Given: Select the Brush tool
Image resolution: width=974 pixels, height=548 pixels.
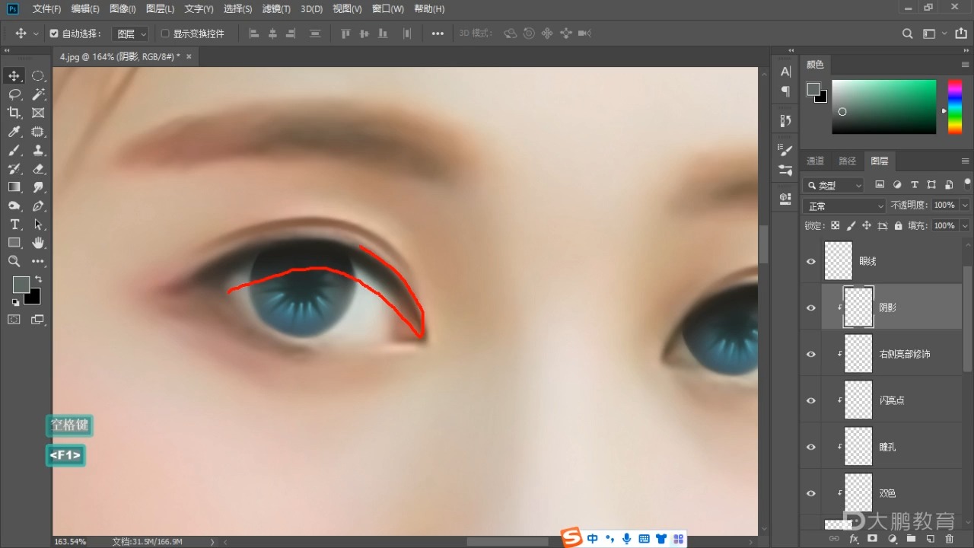Looking at the screenshot, I should tap(14, 150).
